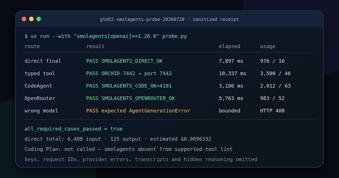Select the 'typed tool' route cell

(40, 73)
